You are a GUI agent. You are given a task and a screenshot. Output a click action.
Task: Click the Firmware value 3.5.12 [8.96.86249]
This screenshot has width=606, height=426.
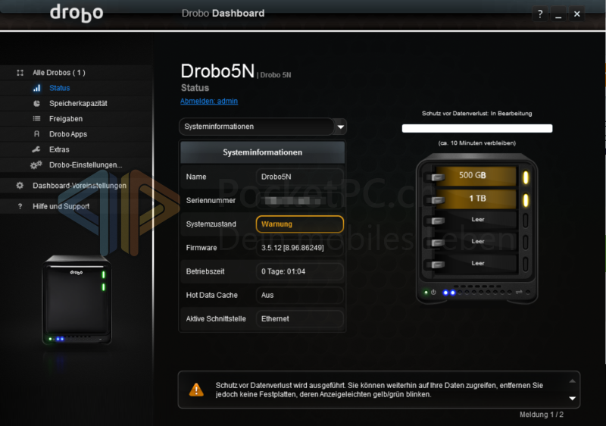[x=299, y=248]
